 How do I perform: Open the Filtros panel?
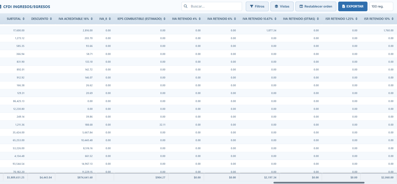point(257,6)
